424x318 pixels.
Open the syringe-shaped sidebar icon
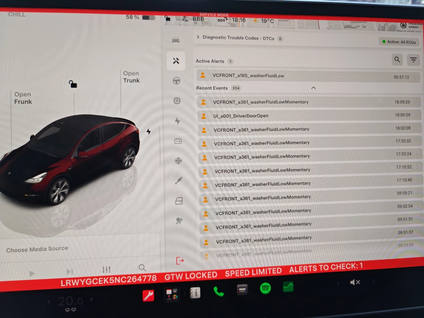click(x=179, y=180)
